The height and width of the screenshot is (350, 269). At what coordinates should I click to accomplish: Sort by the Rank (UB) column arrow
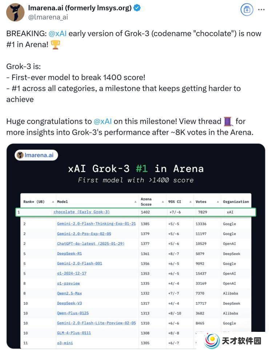(x=53, y=202)
